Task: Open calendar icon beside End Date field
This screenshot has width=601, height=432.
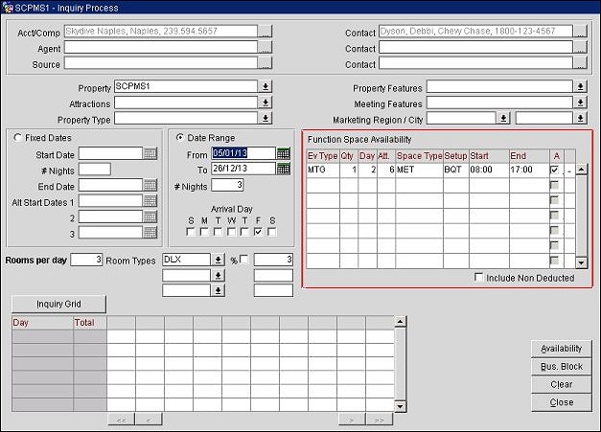Action: [x=150, y=186]
